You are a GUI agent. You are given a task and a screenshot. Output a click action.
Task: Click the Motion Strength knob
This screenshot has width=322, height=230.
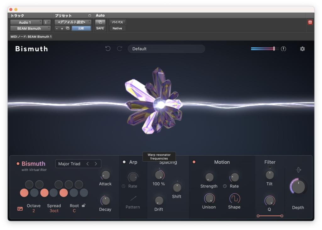point(209,177)
